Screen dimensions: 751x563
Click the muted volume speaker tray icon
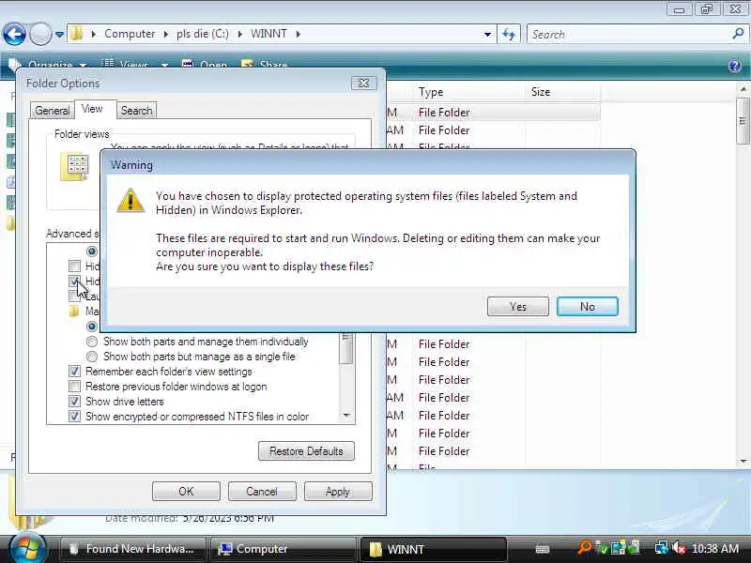678,548
